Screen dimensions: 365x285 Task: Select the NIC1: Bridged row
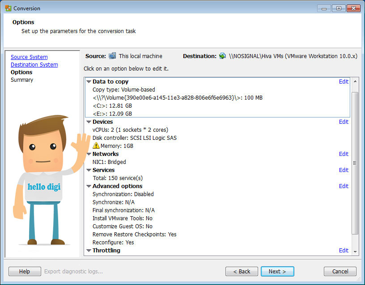(x=109, y=162)
